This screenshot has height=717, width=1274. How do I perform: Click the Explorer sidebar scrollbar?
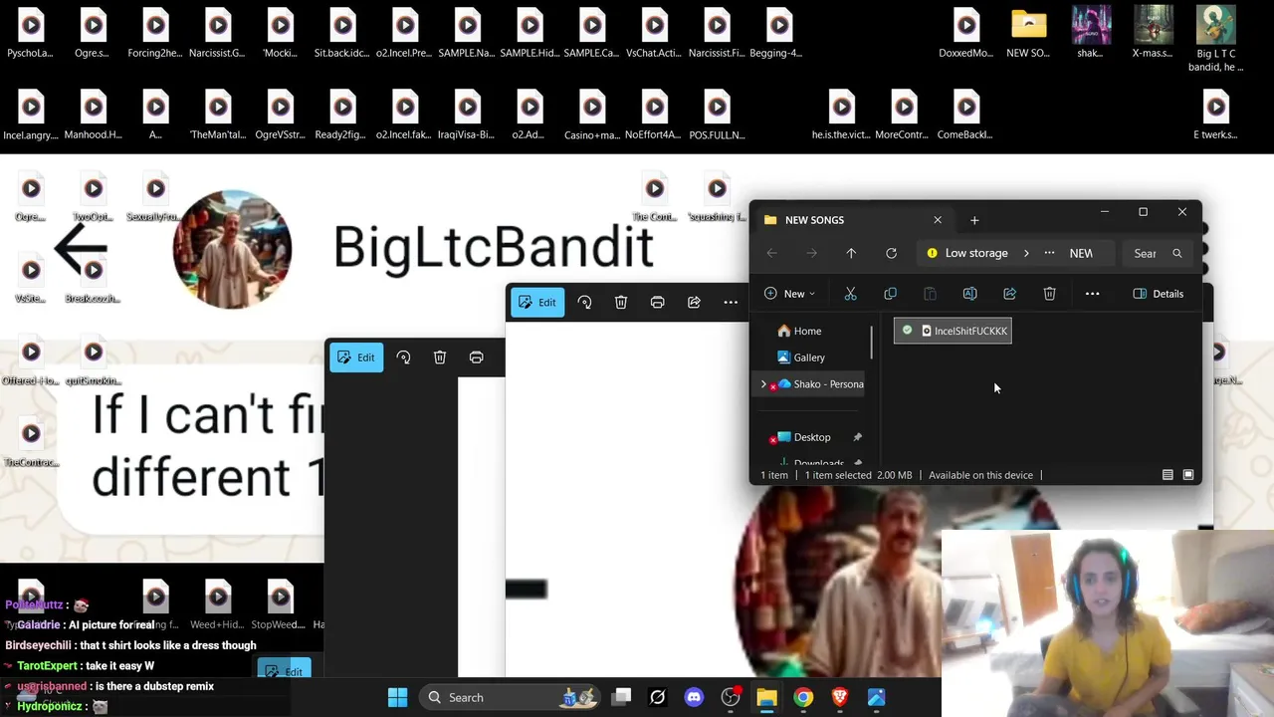click(872, 343)
